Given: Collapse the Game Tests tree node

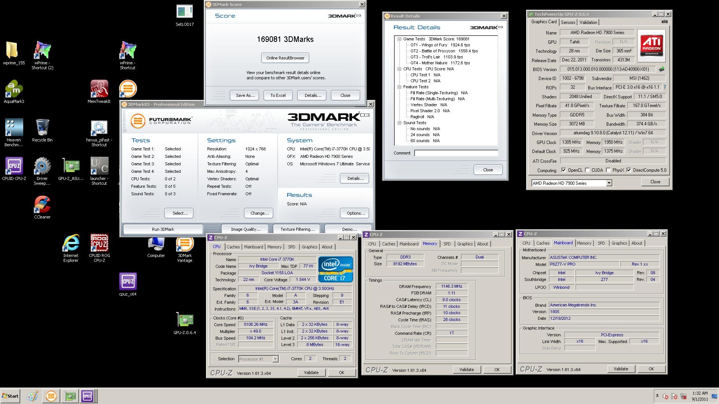Looking at the screenshot, I should coord(400,39).
